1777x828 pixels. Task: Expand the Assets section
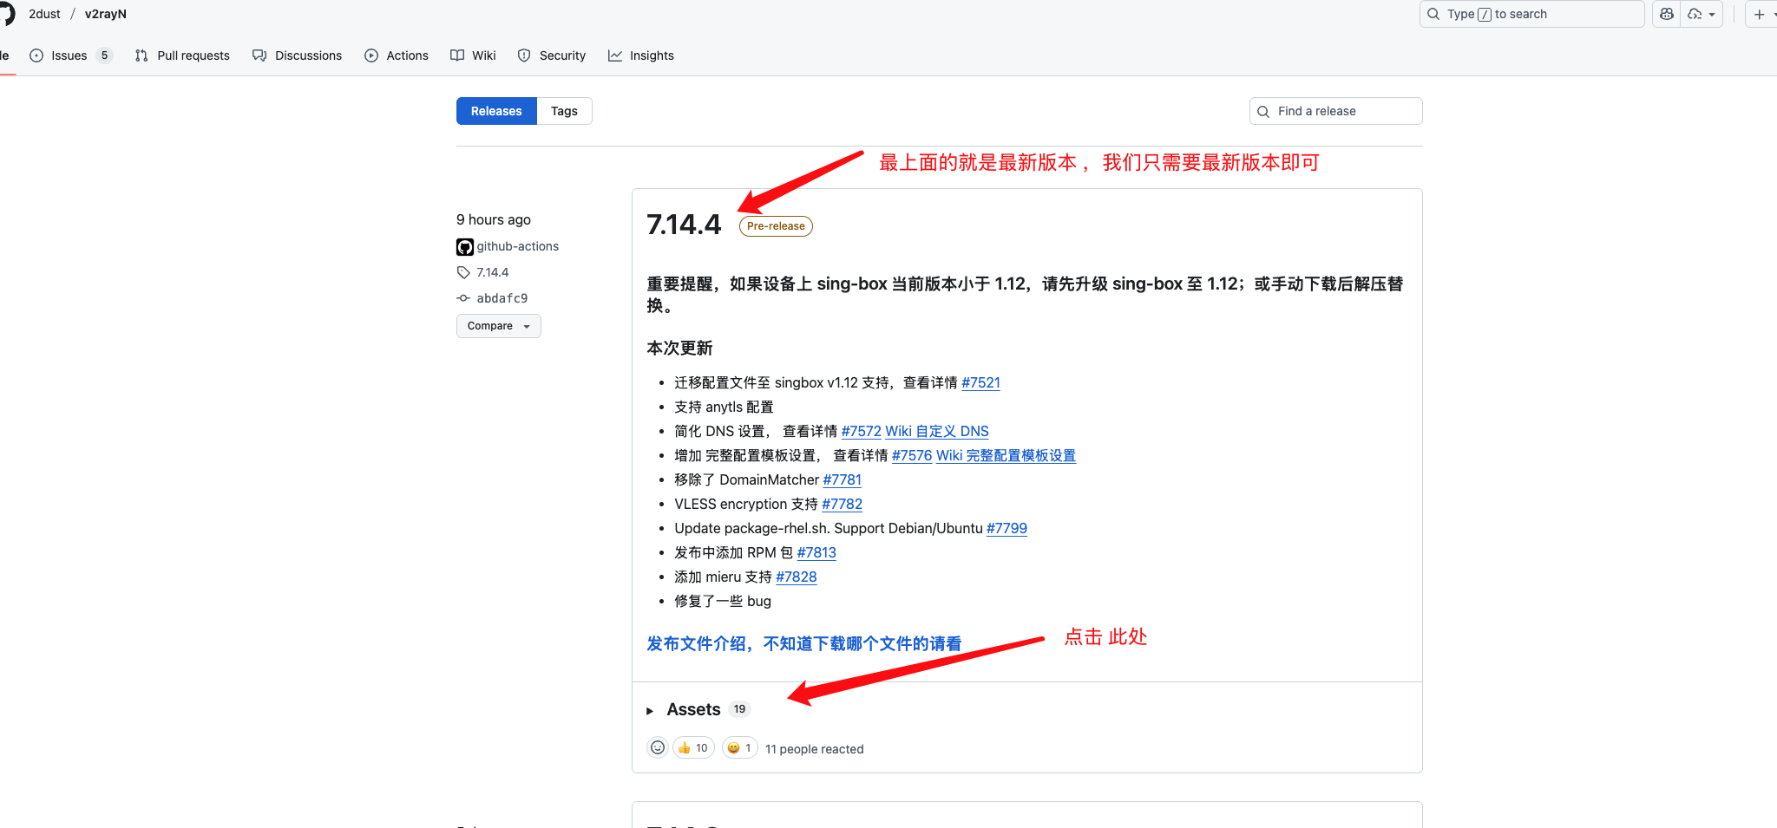tap(692, 709)
